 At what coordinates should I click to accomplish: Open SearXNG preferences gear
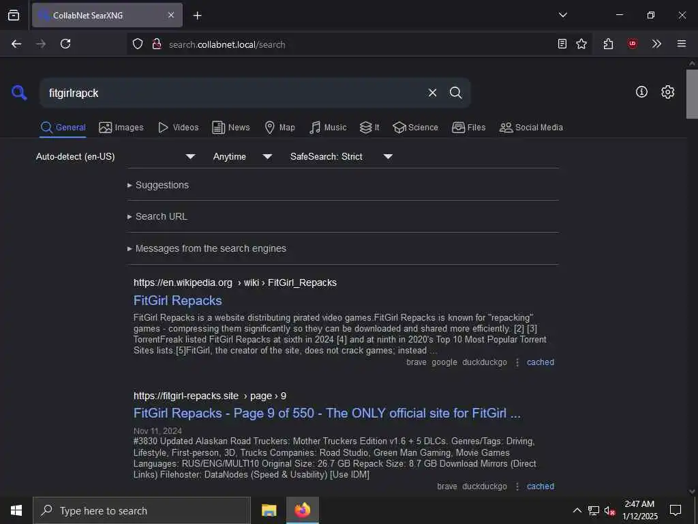[x=668, y=92]
